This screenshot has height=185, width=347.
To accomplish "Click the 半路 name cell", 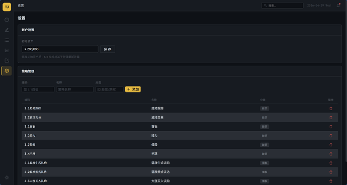I will tap(154, 154).
